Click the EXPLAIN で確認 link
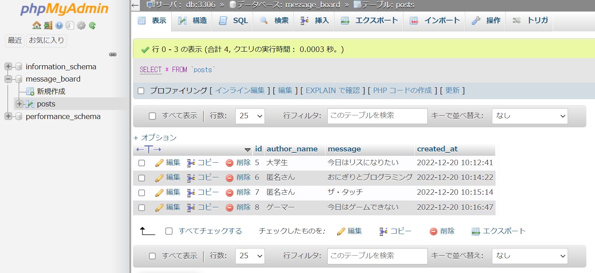595x273 pixels. pyautogui.click(x=332, y=91)
